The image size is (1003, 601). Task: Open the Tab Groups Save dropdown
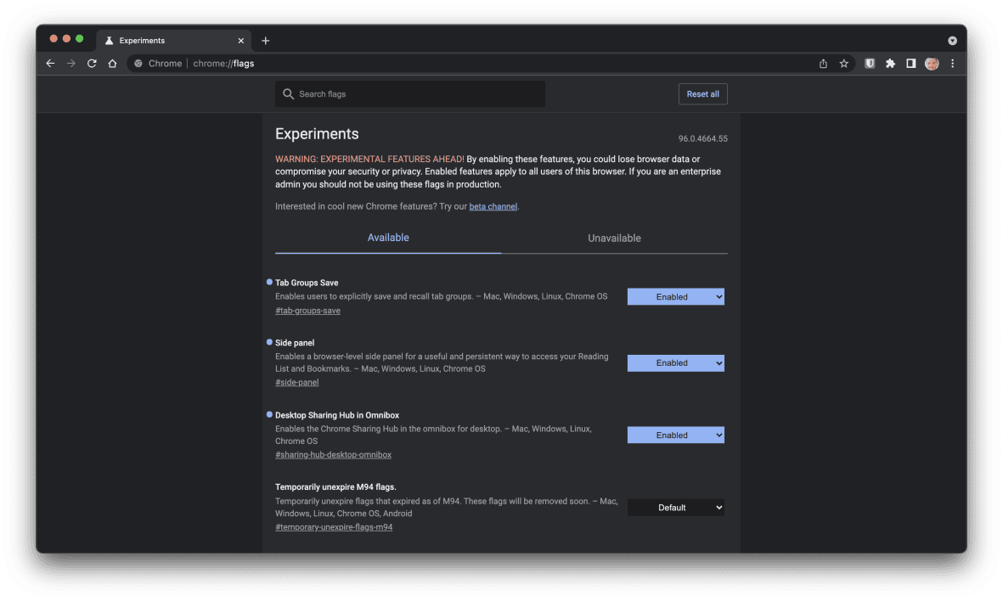675,296
